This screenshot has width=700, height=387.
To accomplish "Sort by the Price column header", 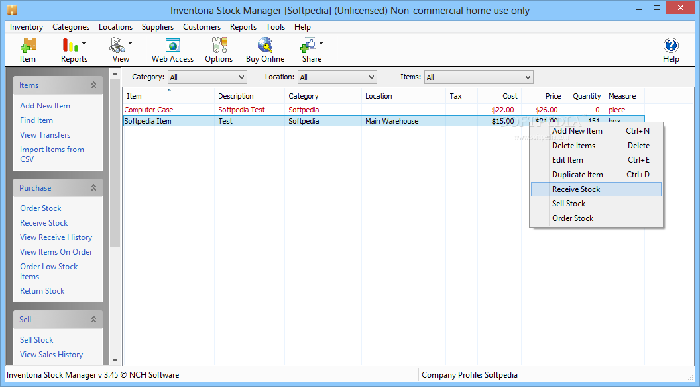I will [x=544, y=96].
